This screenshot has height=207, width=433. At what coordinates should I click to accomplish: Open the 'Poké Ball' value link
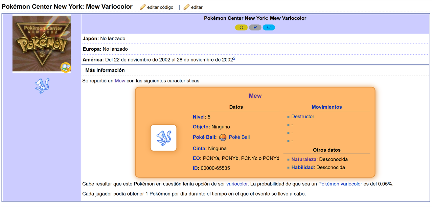[239, 137]
